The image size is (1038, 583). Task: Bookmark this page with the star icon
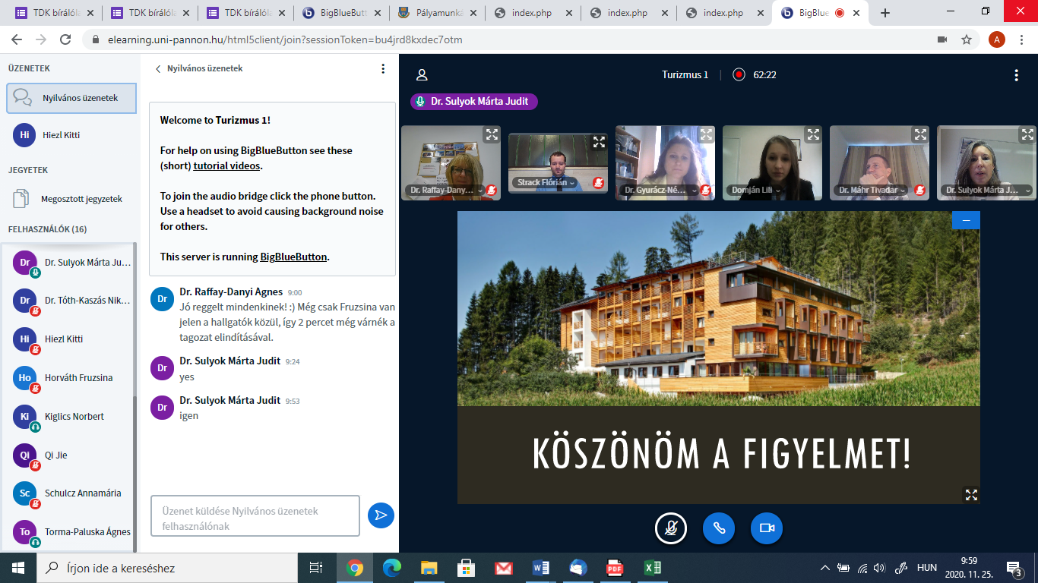967,39
